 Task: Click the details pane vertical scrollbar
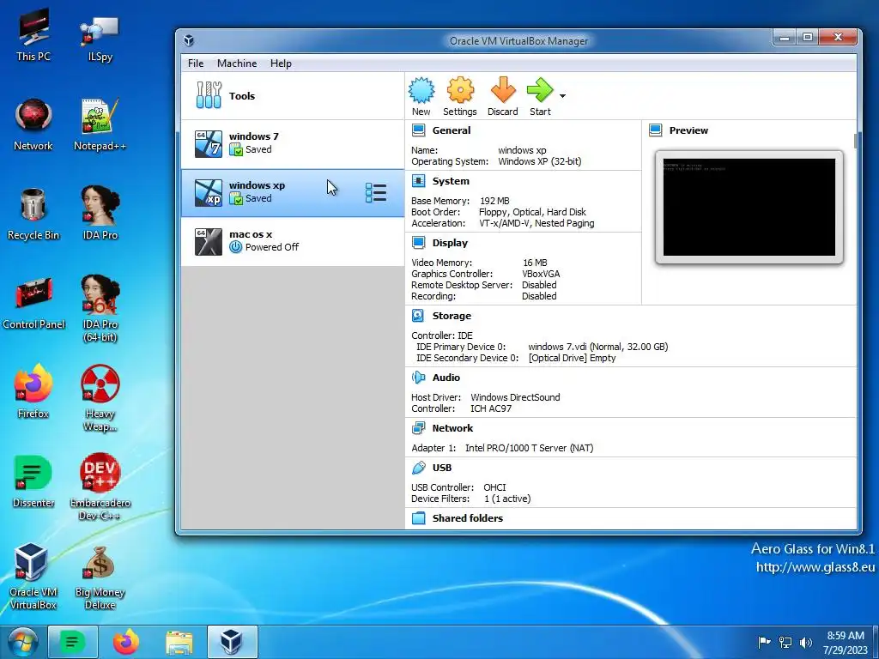(x=855, y=141)
